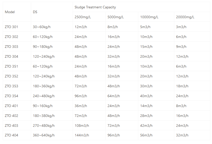
Task: Click the ZTO 301 model cell
Action: pyautogui.click(x=11, y=27)
